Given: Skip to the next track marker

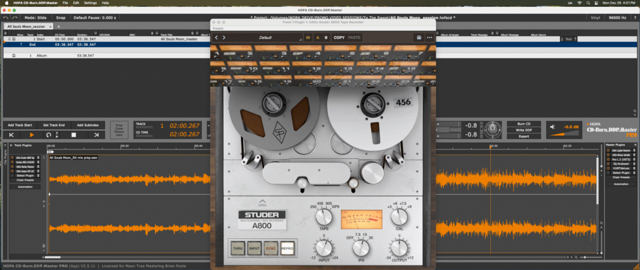Looking at the screenshot, I should click(96, 135).
